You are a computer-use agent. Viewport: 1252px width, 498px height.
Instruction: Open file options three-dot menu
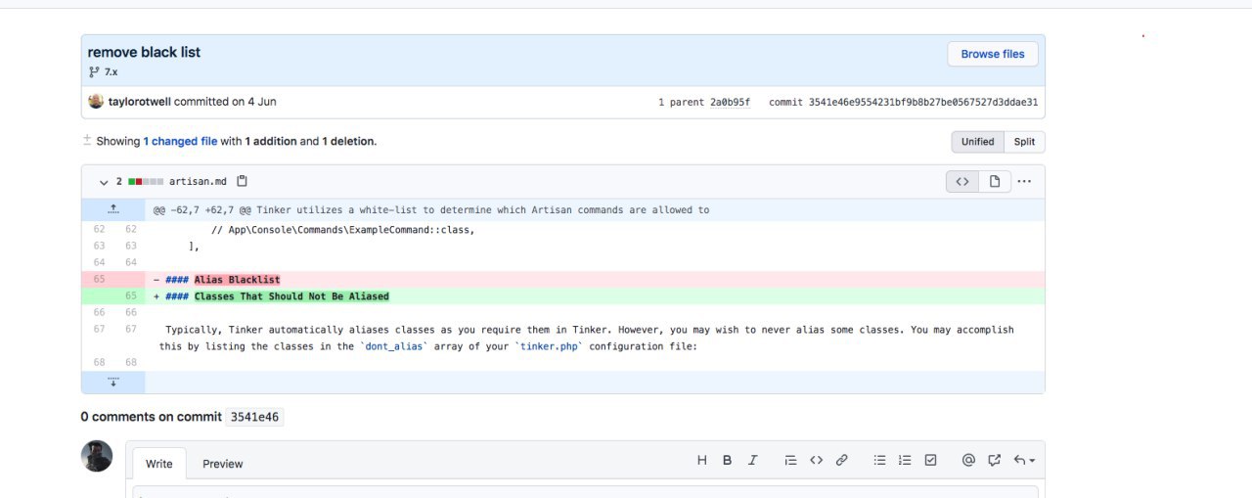1024,181
